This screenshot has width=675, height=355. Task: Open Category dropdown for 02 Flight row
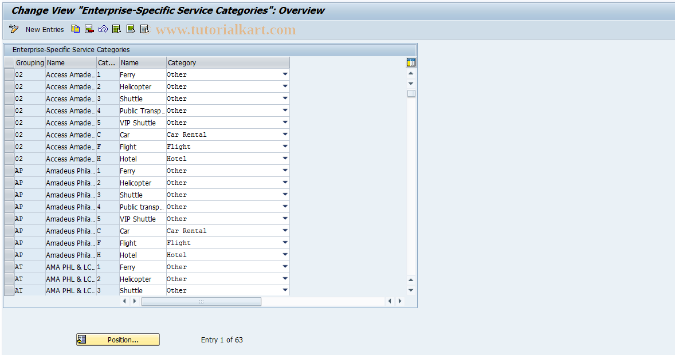tap(285, 147)
